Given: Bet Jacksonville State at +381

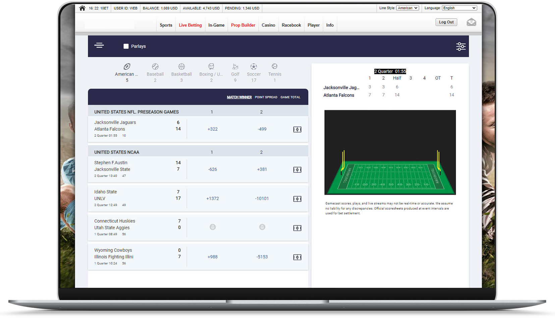Looking at the screenshot, I should (262, 169).
